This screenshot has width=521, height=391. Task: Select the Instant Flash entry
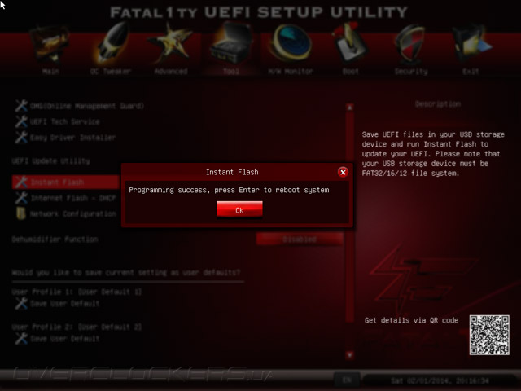pyautogui.click(x=66, y=182)
